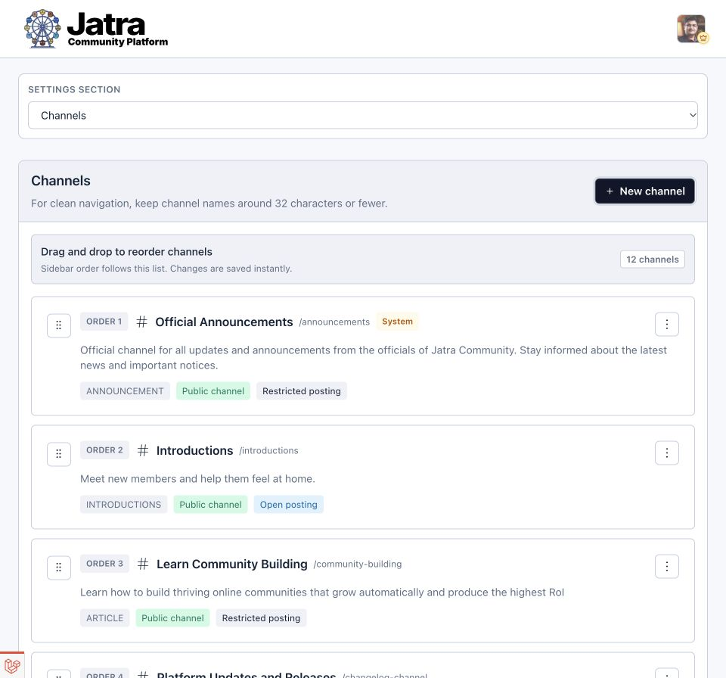726x678 pixels.
Task: Click the INTRODUCTIONS type tag
Action: [x=123, y=505]
